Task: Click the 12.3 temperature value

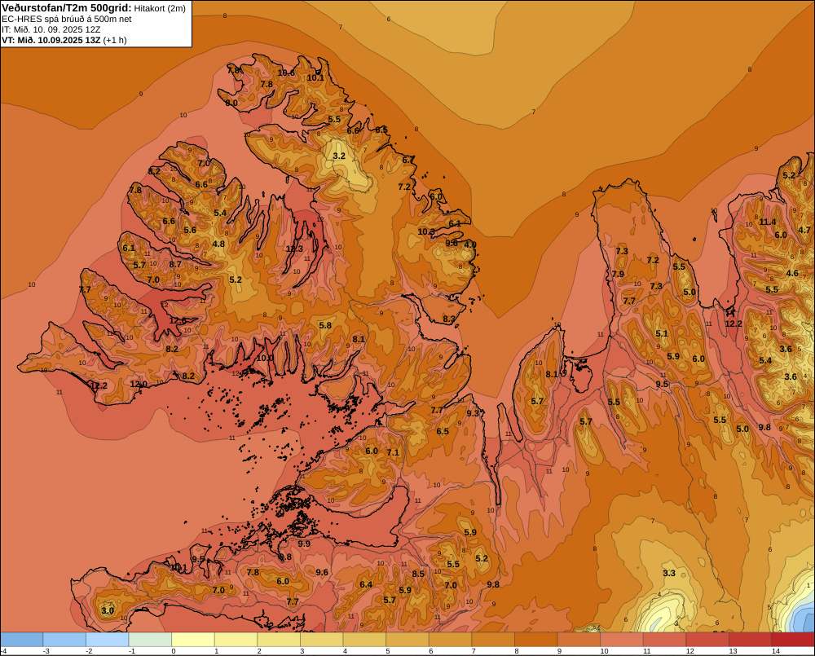Action: pyautogui.click(x=294, y=249)
